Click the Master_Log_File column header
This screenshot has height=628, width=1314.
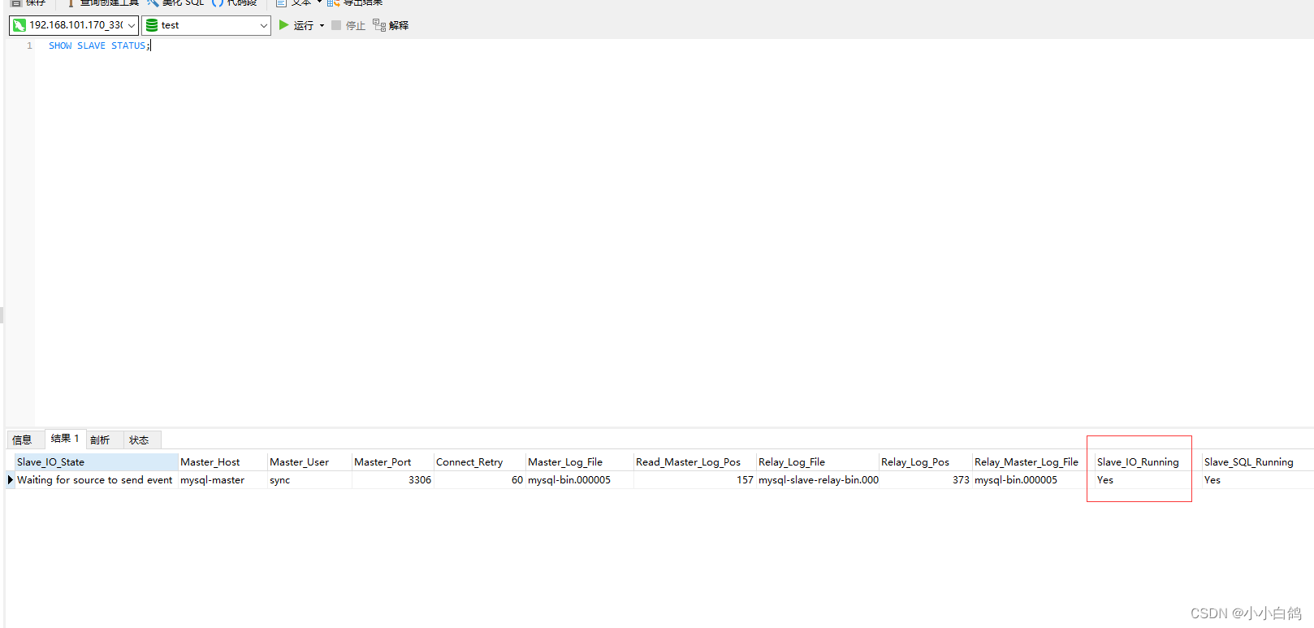click(x=580, y=461)
